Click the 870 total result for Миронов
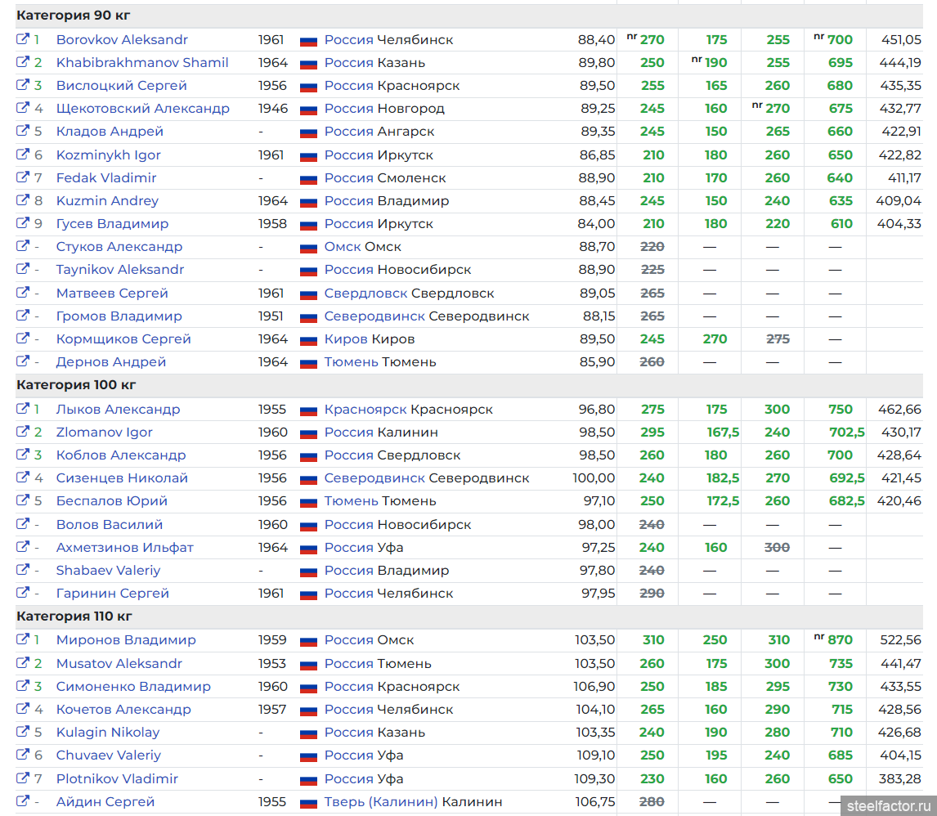The width and height of the screenshot is (937, 816). [840, 640]
